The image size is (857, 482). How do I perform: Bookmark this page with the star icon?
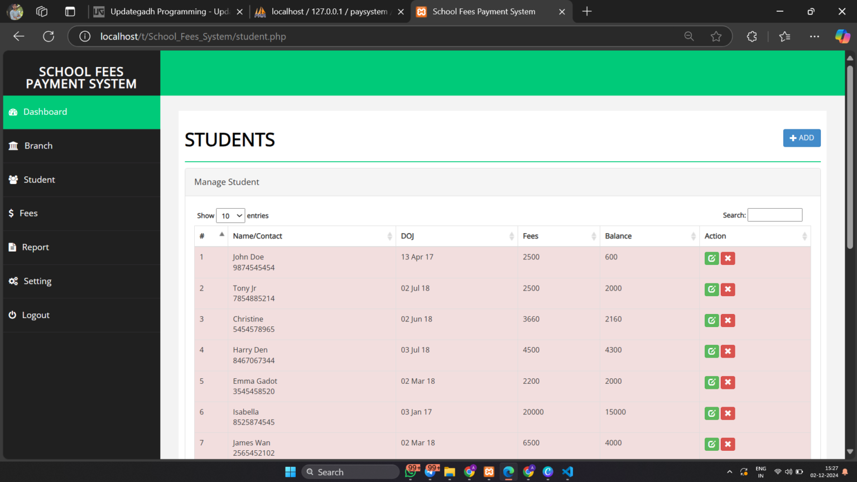[x=716, y=36]
